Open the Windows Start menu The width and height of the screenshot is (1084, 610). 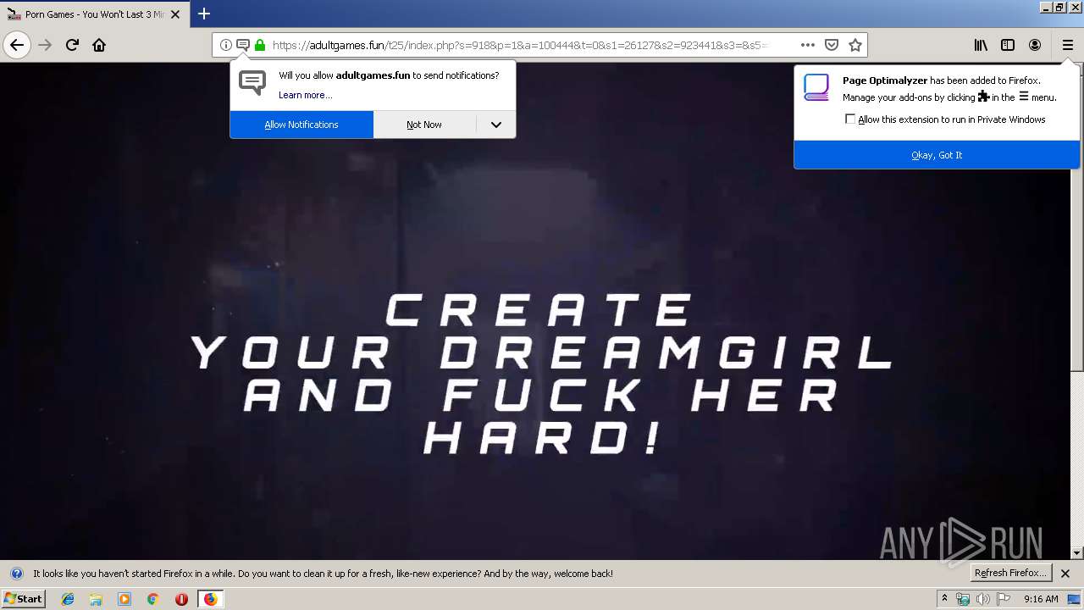point(23,598)
